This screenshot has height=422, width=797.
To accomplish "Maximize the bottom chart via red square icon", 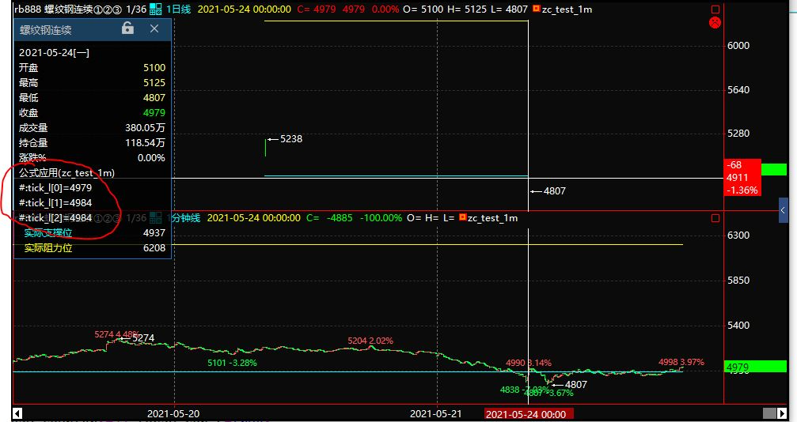I will tap(715, 218).
